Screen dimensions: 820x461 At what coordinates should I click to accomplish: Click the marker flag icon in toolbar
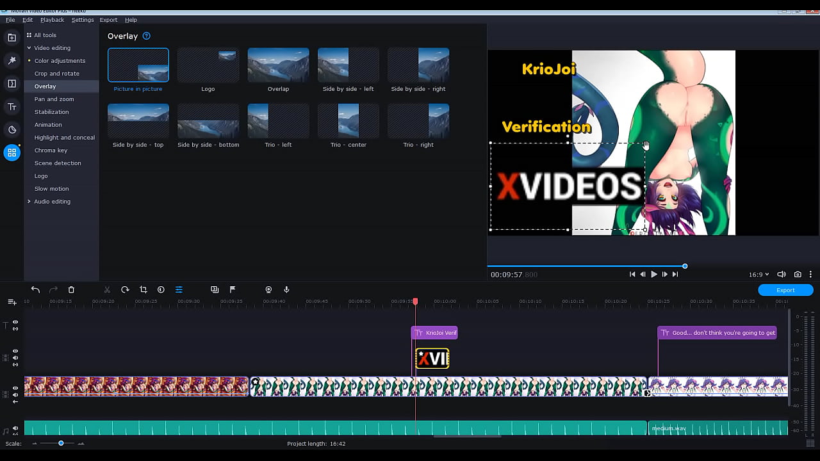[x=233, y=290]
